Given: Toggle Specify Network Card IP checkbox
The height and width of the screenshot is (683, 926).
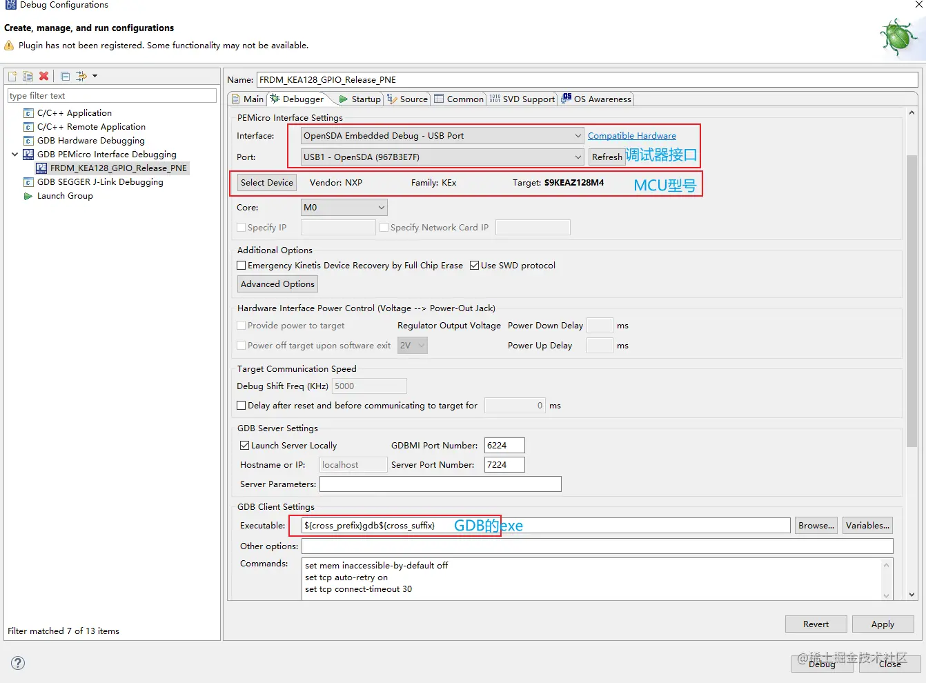Looking at the screenshot, I should [x=384, y=228].
